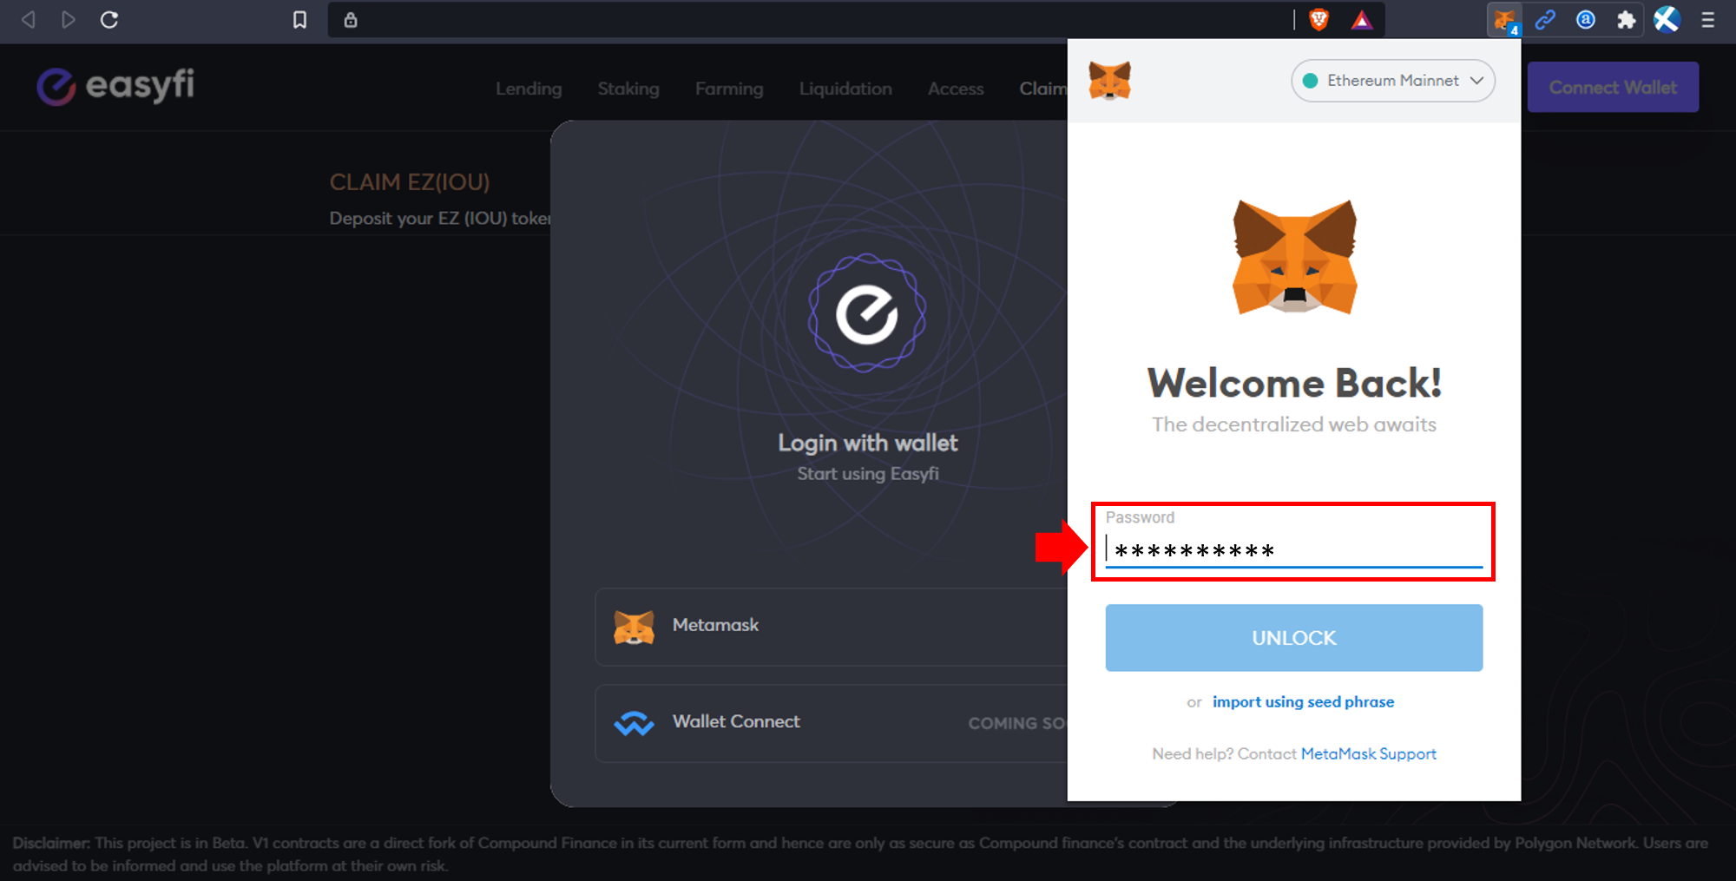
Task: Click the blue K profile icon
Action: coord(1667,19)
